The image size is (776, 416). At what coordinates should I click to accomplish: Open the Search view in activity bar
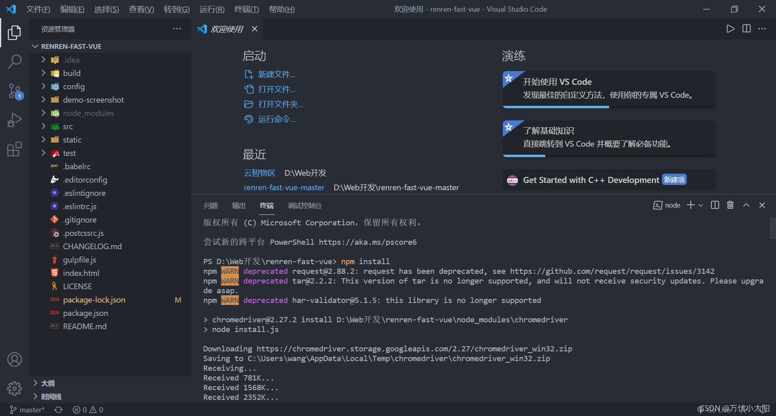15,62
